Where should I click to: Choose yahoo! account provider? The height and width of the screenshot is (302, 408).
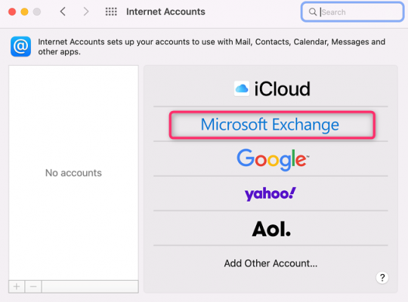pos(270,194)
